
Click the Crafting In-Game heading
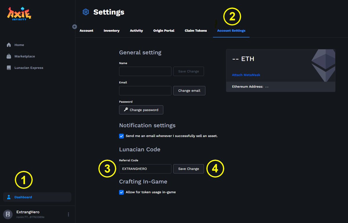[143, 181]
